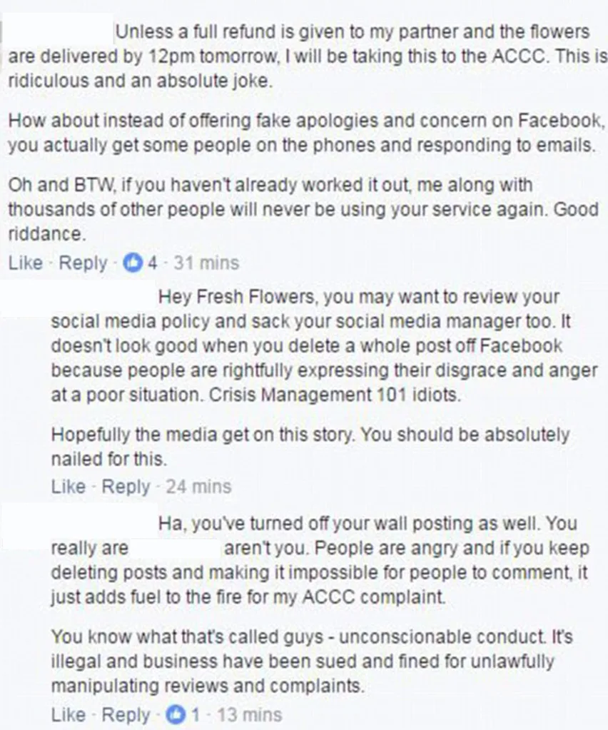
Task: Reply to the comment posted 31 mins ago
Action: pyautogui.click(x=83, y=263)
